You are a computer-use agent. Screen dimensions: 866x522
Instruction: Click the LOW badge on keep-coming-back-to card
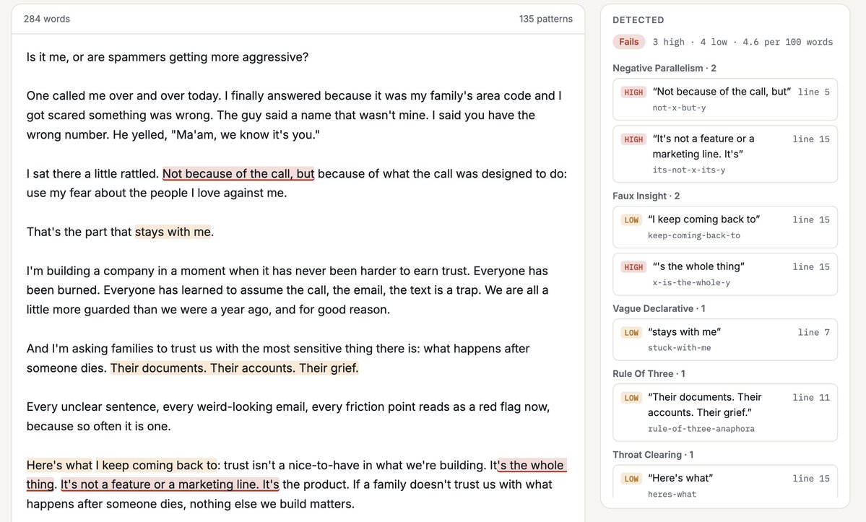click(x=631, y=220)
